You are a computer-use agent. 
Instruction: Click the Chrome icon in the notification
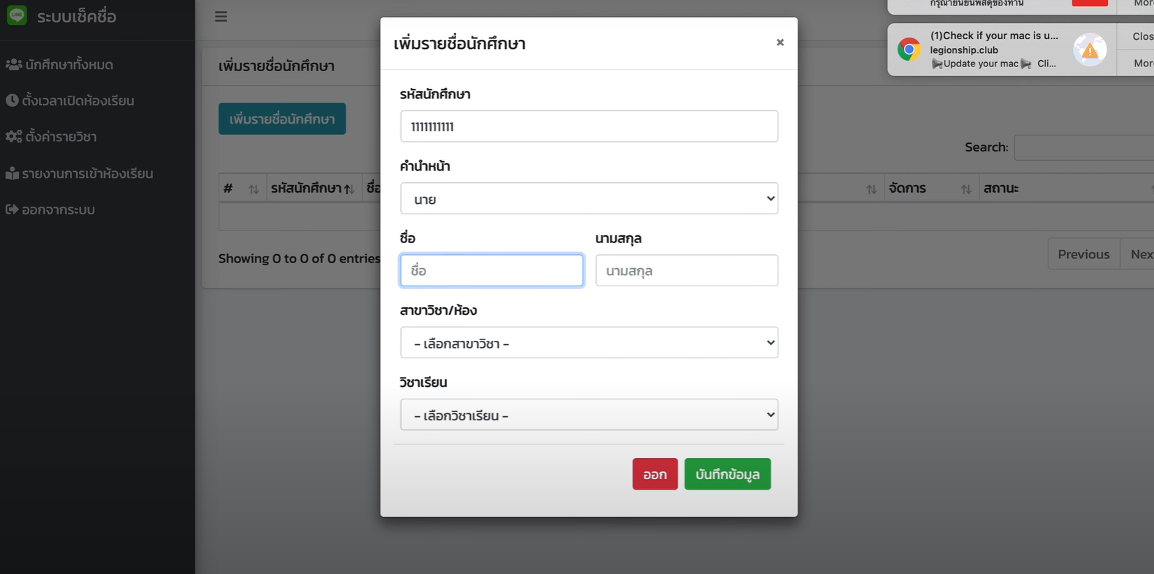click(x=909, y=50)
